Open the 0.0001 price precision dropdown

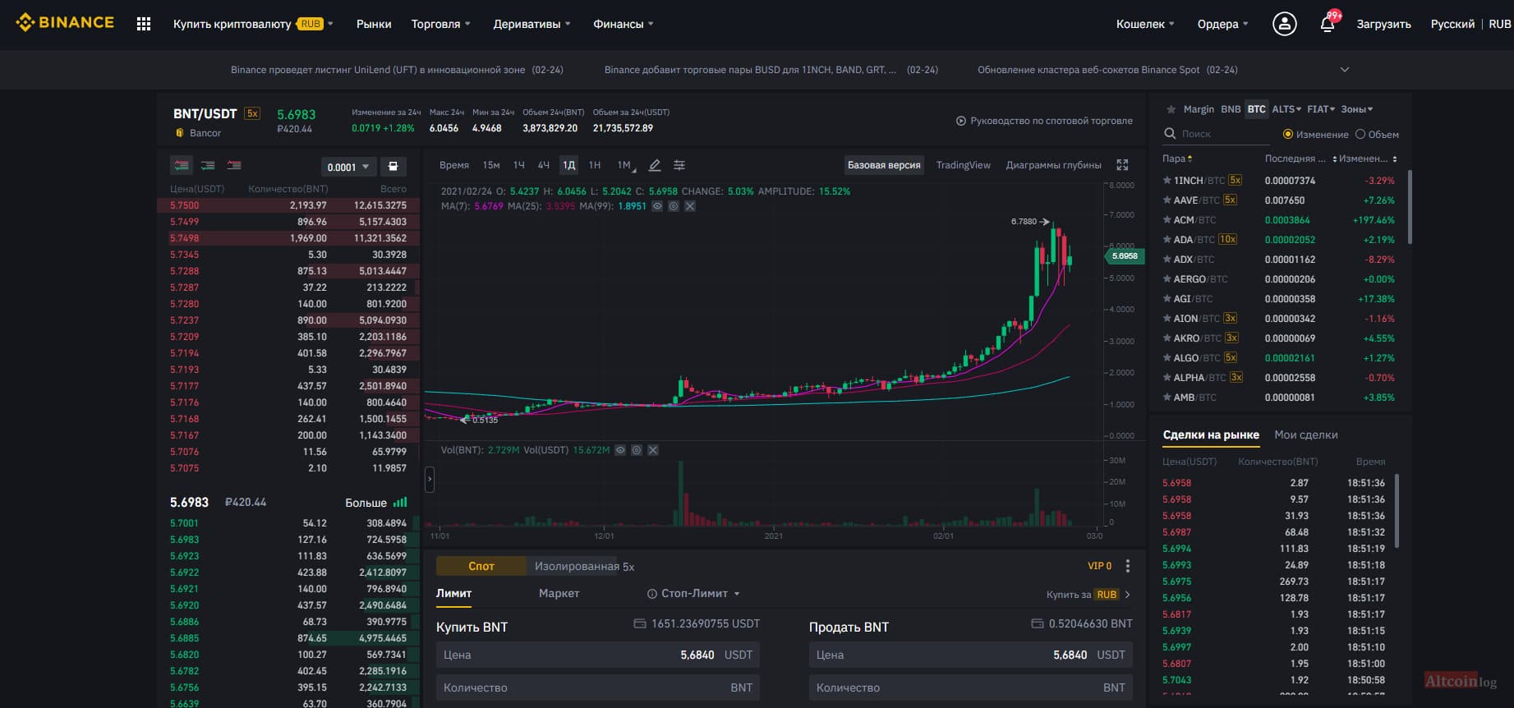coord(348,167)
